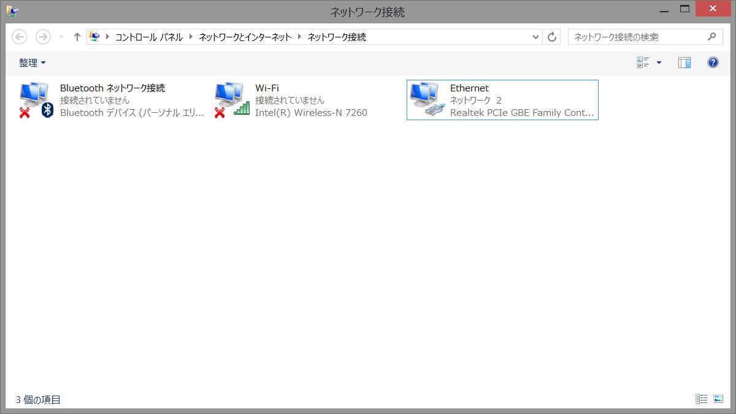Viewport: 736px width, 414px height.
Task: Click the window system icon in title bar
Action: 12,10
